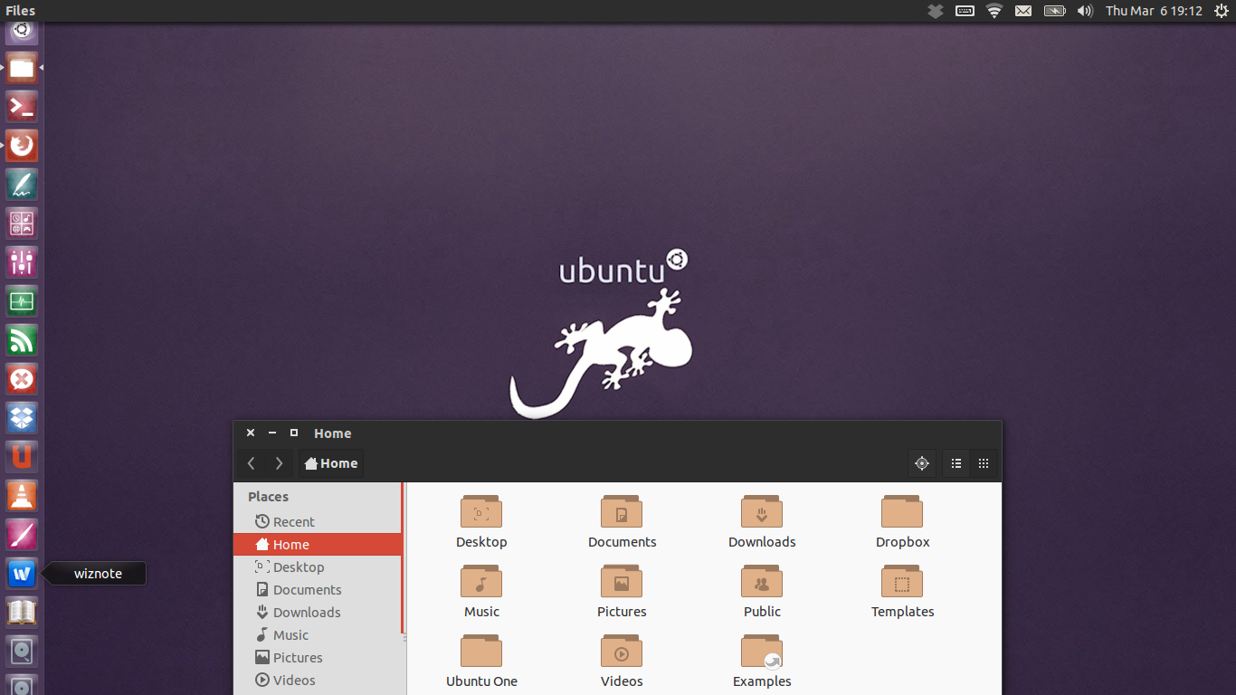The image size is (1236, 695).
Task: Open the Music folder in file grid
Action: click(481, 582)
